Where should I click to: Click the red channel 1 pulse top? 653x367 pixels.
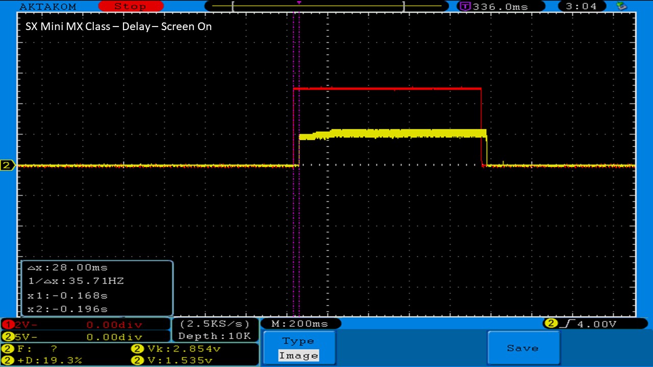387,89
